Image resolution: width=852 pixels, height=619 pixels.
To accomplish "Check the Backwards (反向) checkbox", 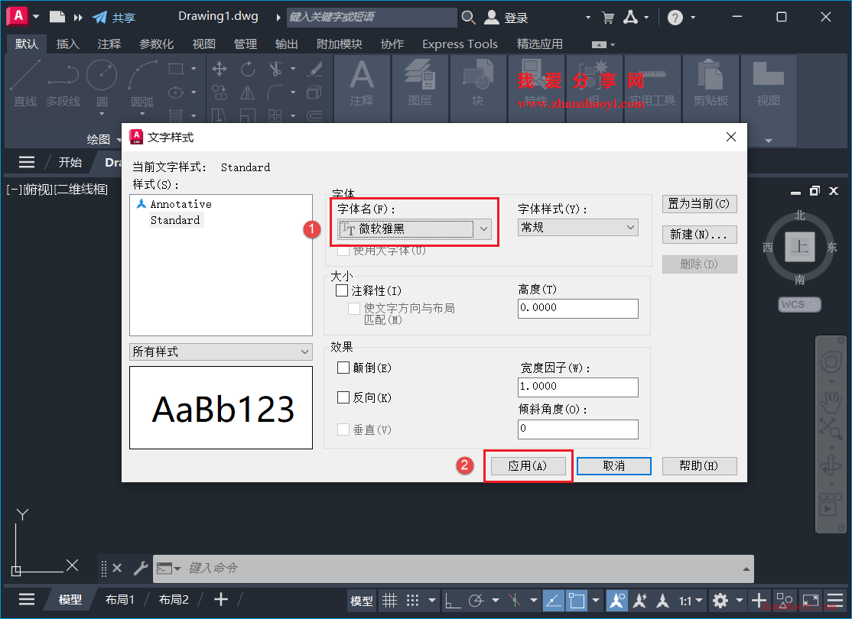I will [x=343, y=397].
